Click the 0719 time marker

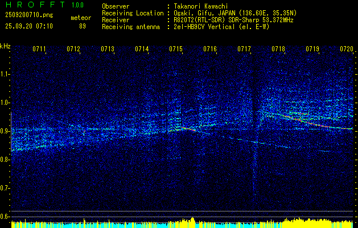pyautogui.click(x=312, y=49)
